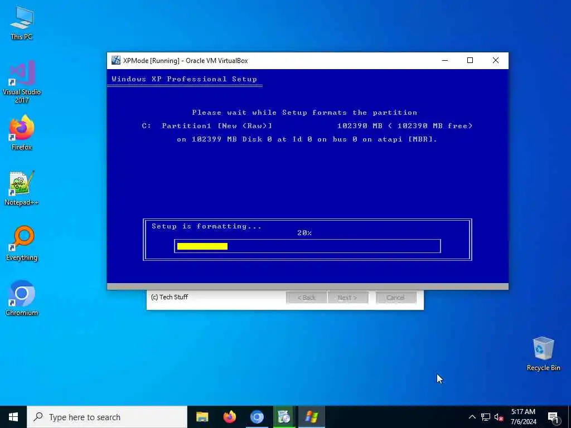Open Firefox desktop shortcut

[x=22, y=133]
